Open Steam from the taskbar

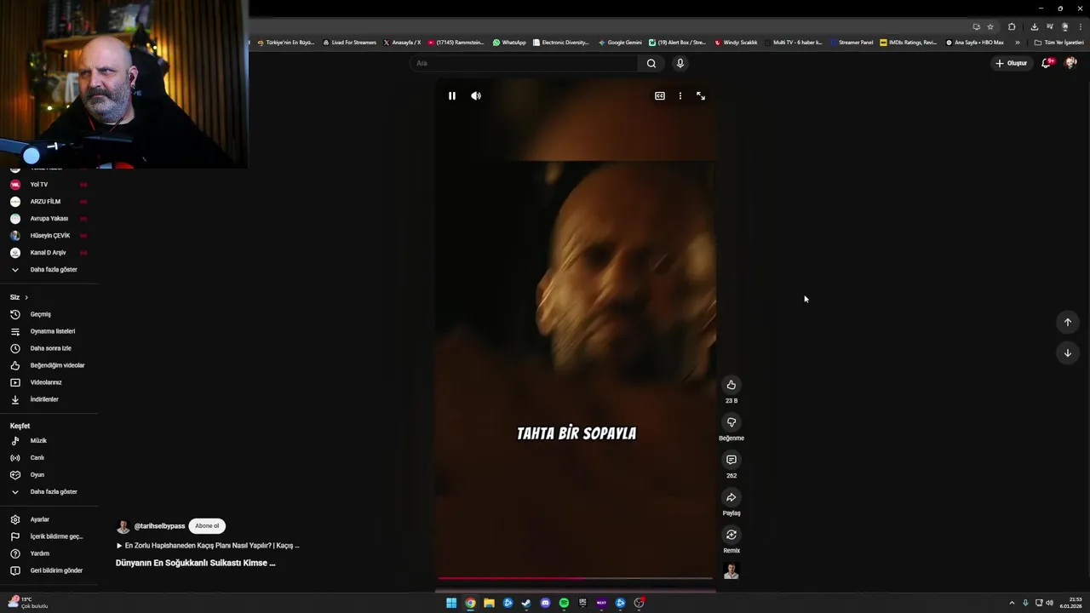click(x=526, y=603)
